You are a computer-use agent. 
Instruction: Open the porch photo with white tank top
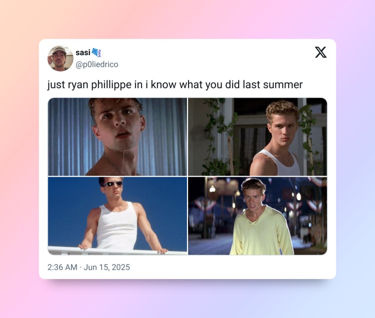(258, 137)
